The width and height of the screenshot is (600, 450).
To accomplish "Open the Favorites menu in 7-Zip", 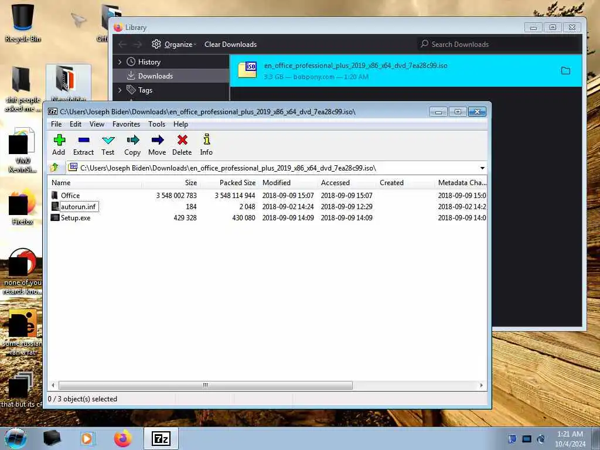I will click(x=127, y=124).
